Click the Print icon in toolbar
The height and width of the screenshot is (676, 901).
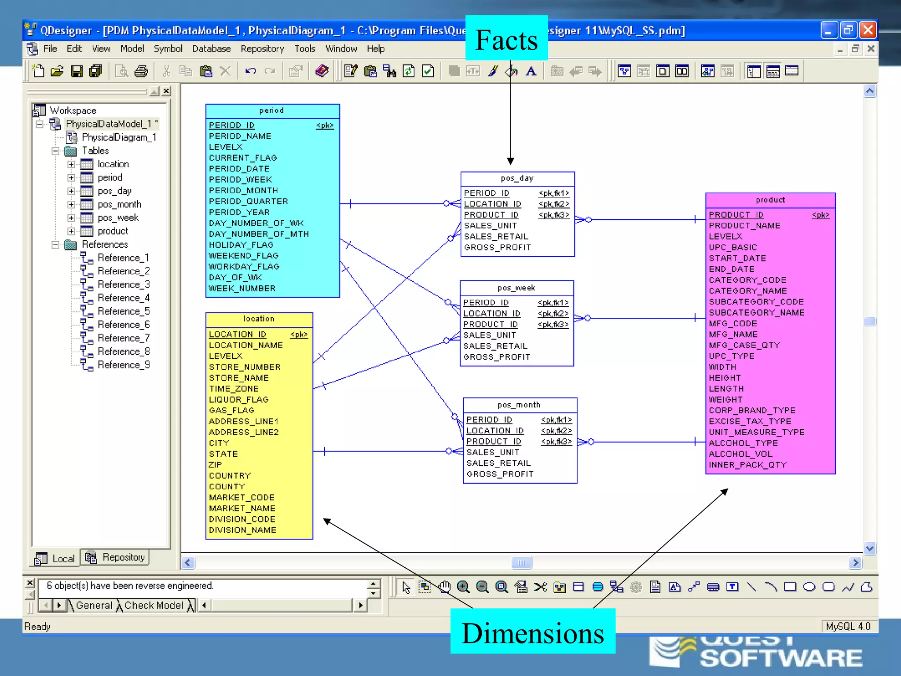click(141, 71)
